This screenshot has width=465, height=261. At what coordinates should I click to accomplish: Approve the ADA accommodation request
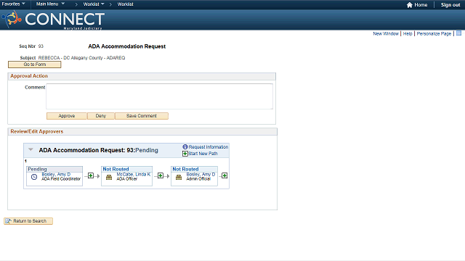(66, 116)
